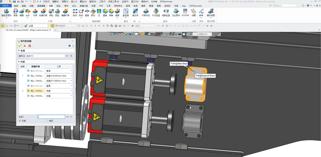Collapse the 约束 section in dialog
Viewport: 321px width, 157px height.
pyautogui.click(x=19, y=62)
